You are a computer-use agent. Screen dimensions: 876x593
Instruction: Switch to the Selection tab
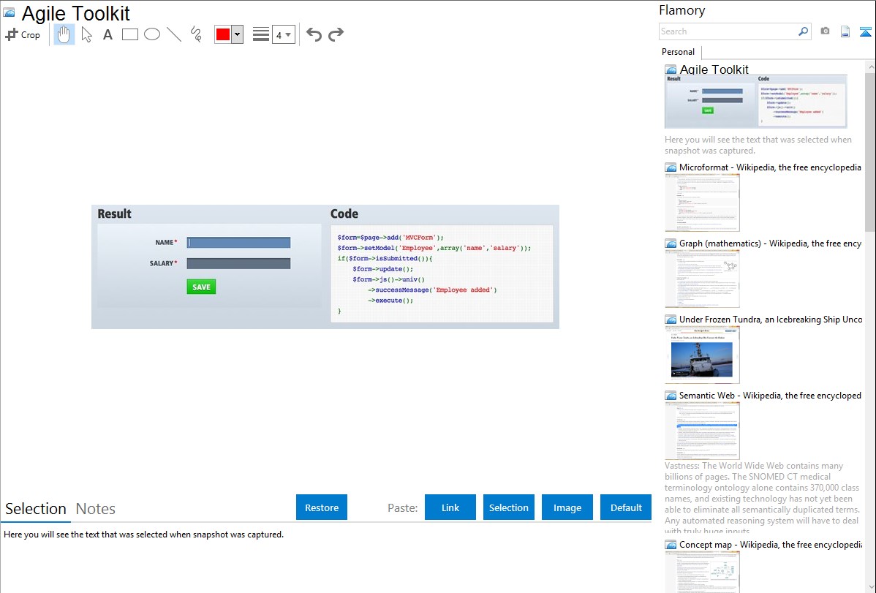(x=36, y=509)
